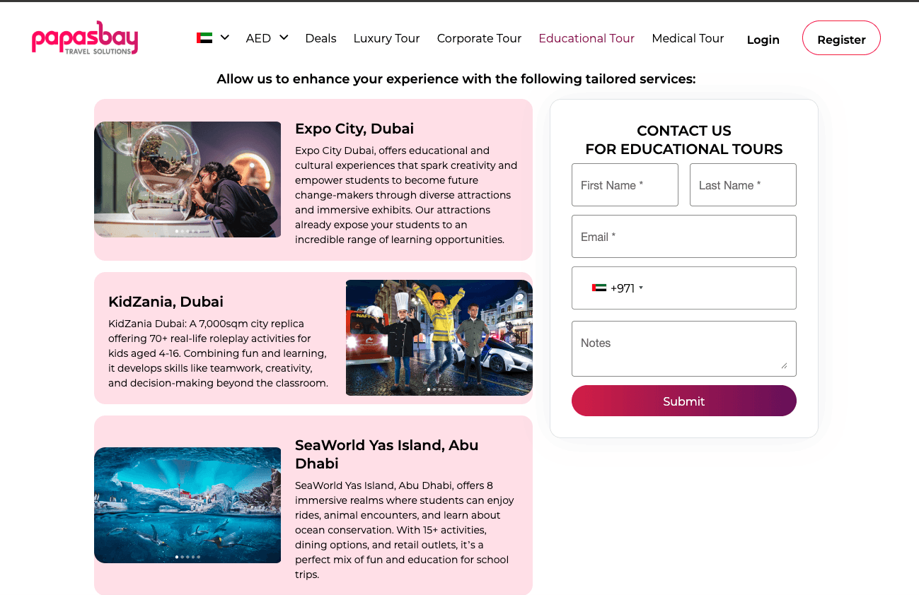Screen dimensions: 919x595
Task: Click carousel dots on Expo City image
Action: click(187, 231)
